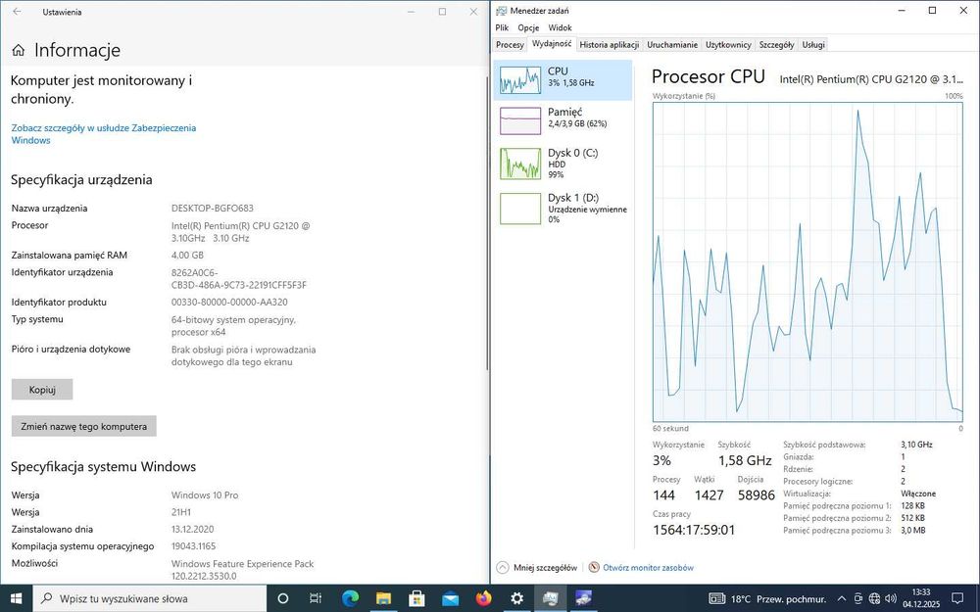This screenshot has width=980, height=612.
Task: Open File Explorer from taskbar
Action: pos(383,598)
